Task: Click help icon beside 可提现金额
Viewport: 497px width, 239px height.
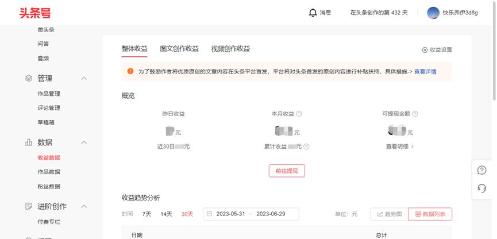Action: coord(415,114)
